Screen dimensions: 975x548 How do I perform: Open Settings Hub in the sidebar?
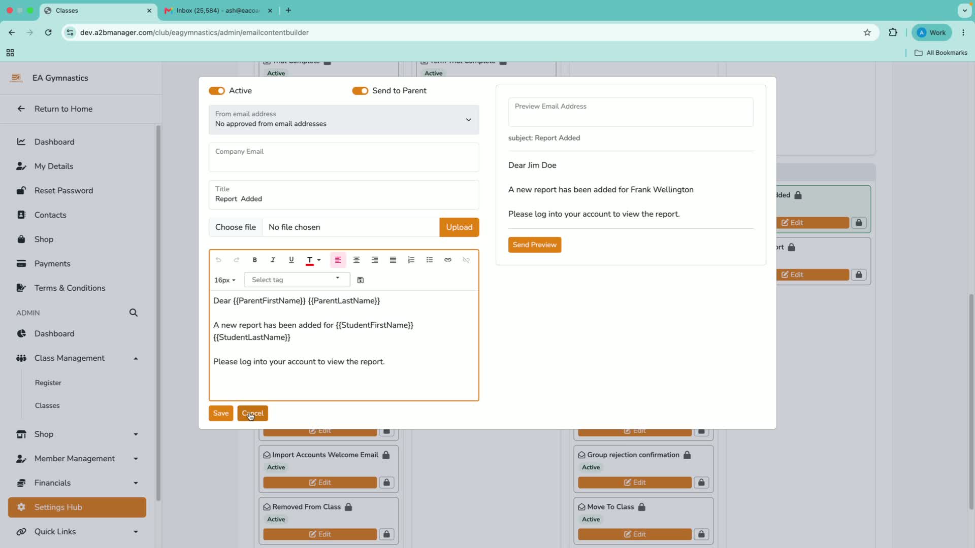77,507
